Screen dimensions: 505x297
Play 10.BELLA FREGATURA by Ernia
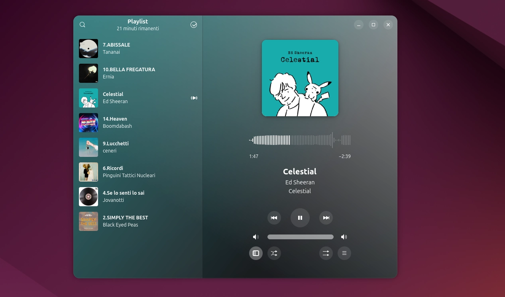pos(138,73)
